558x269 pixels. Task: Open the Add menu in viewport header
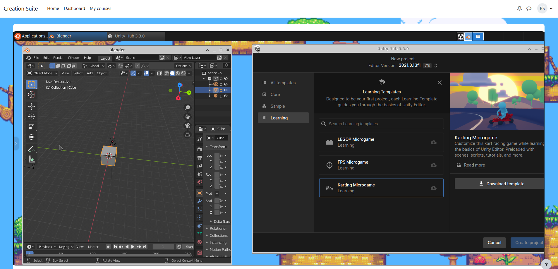[x=90, y=73]
